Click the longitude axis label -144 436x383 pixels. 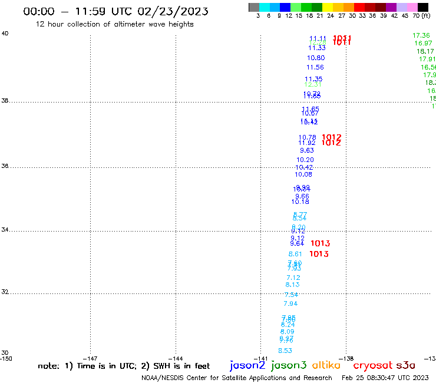pyautogui.click(x=176, y=358)
